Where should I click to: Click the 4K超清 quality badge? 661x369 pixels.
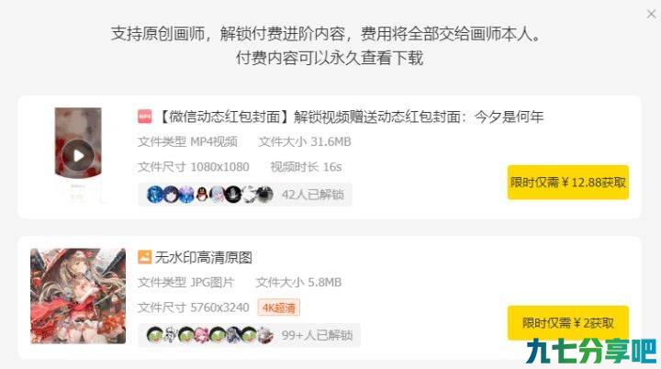pos(279,307)
